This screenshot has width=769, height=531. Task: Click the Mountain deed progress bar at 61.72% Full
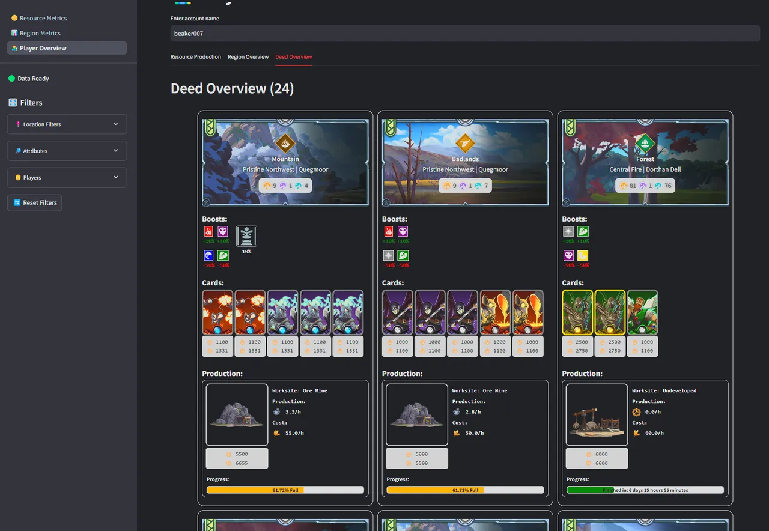click(285, 490)
